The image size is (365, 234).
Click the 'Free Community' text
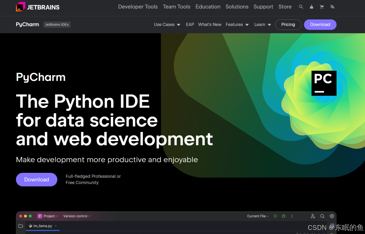pyautogui.click(x=82, y=183)
